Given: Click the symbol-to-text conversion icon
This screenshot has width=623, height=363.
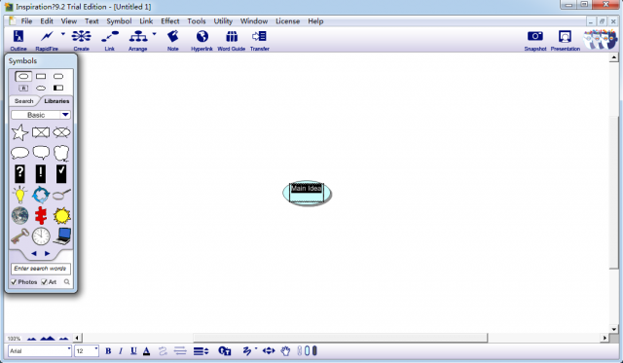Looking at the screenshot, I should pos(225,350).
